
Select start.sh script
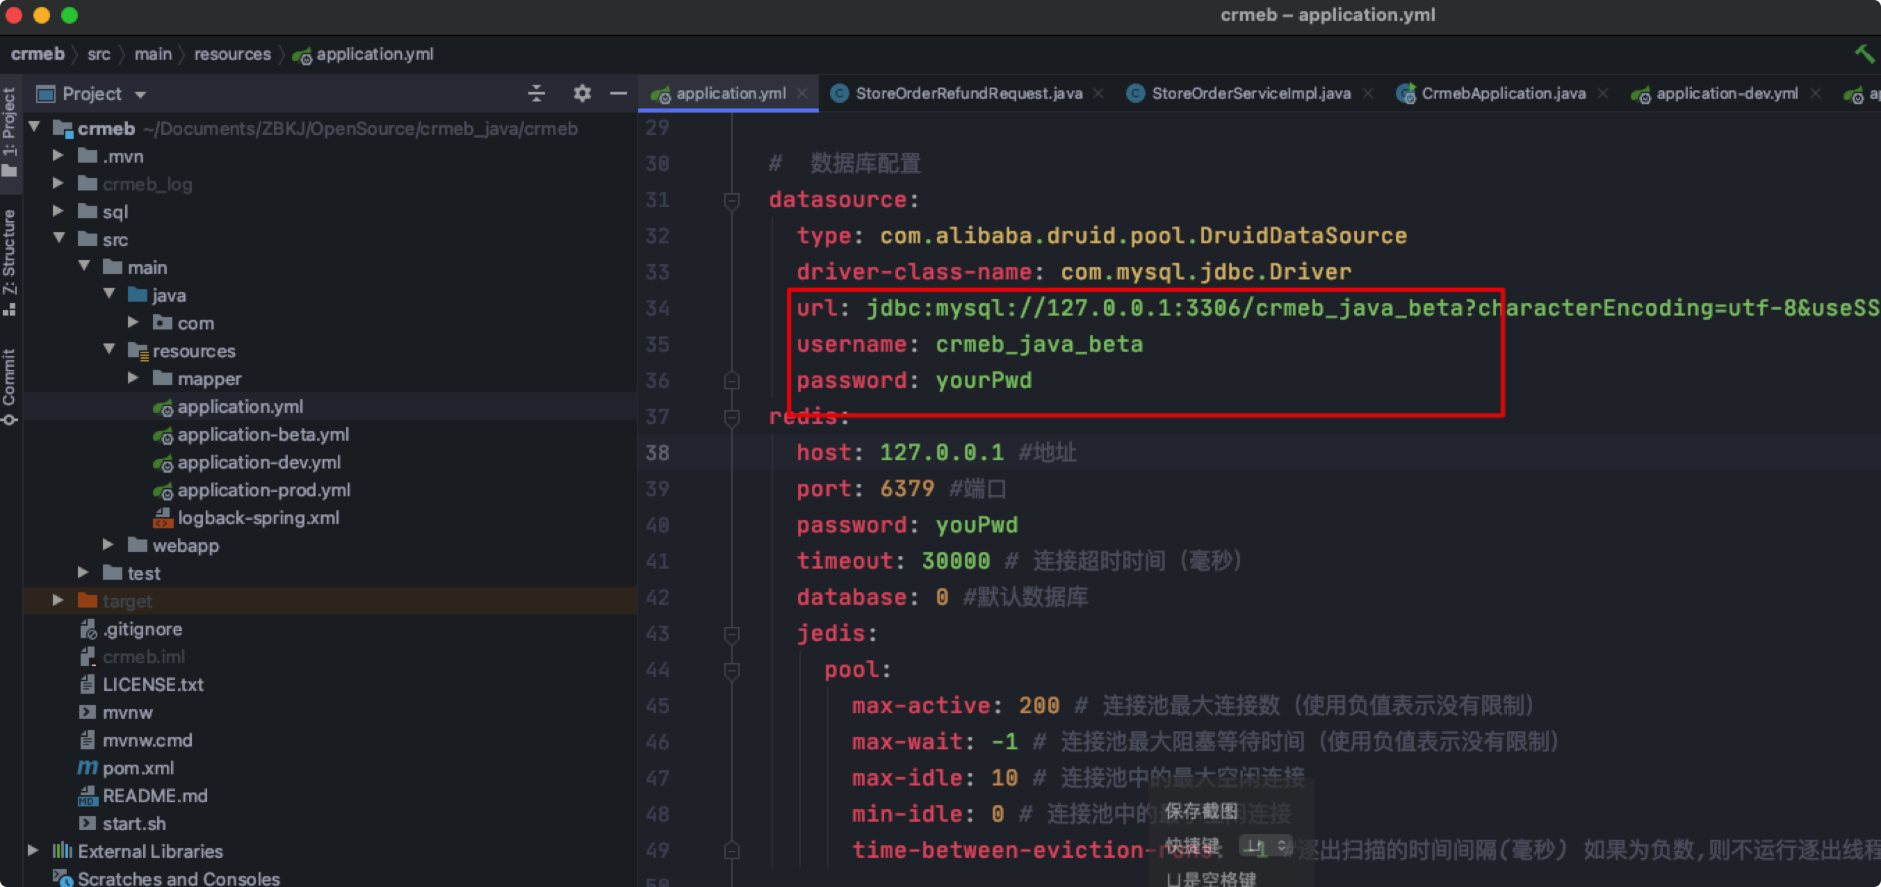[x=133, y=824]
